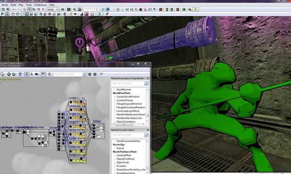The height and width of the screenshot is (174, 291).
Task: Select CameraWorldPosition expression
Action: [x=128, y=97]
